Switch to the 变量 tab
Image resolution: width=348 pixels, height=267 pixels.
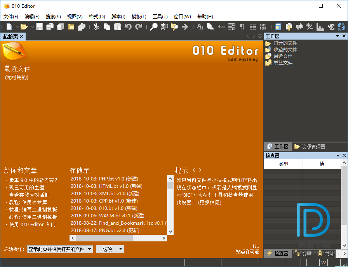[304, 253]
